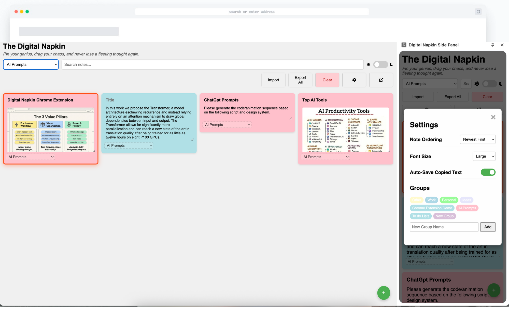509x318 pixels.
Task: Close the Settings dialog with X
Action: [493, 117]
